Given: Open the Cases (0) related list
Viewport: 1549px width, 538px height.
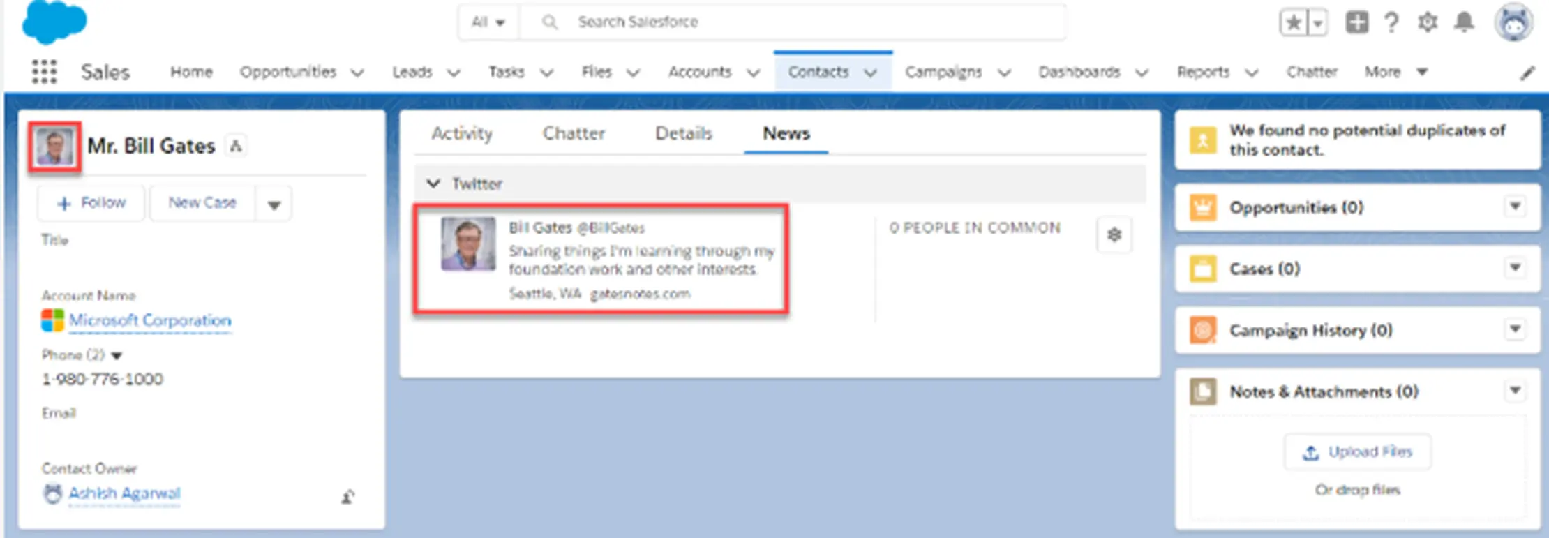Looking at the screenshot, I should click(1264, 269).
